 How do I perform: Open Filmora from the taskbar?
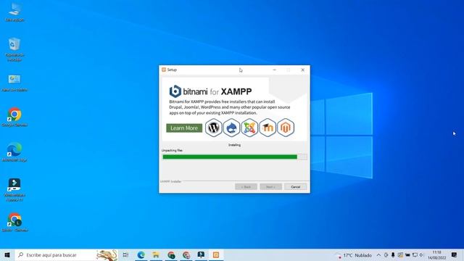point(201,254)
